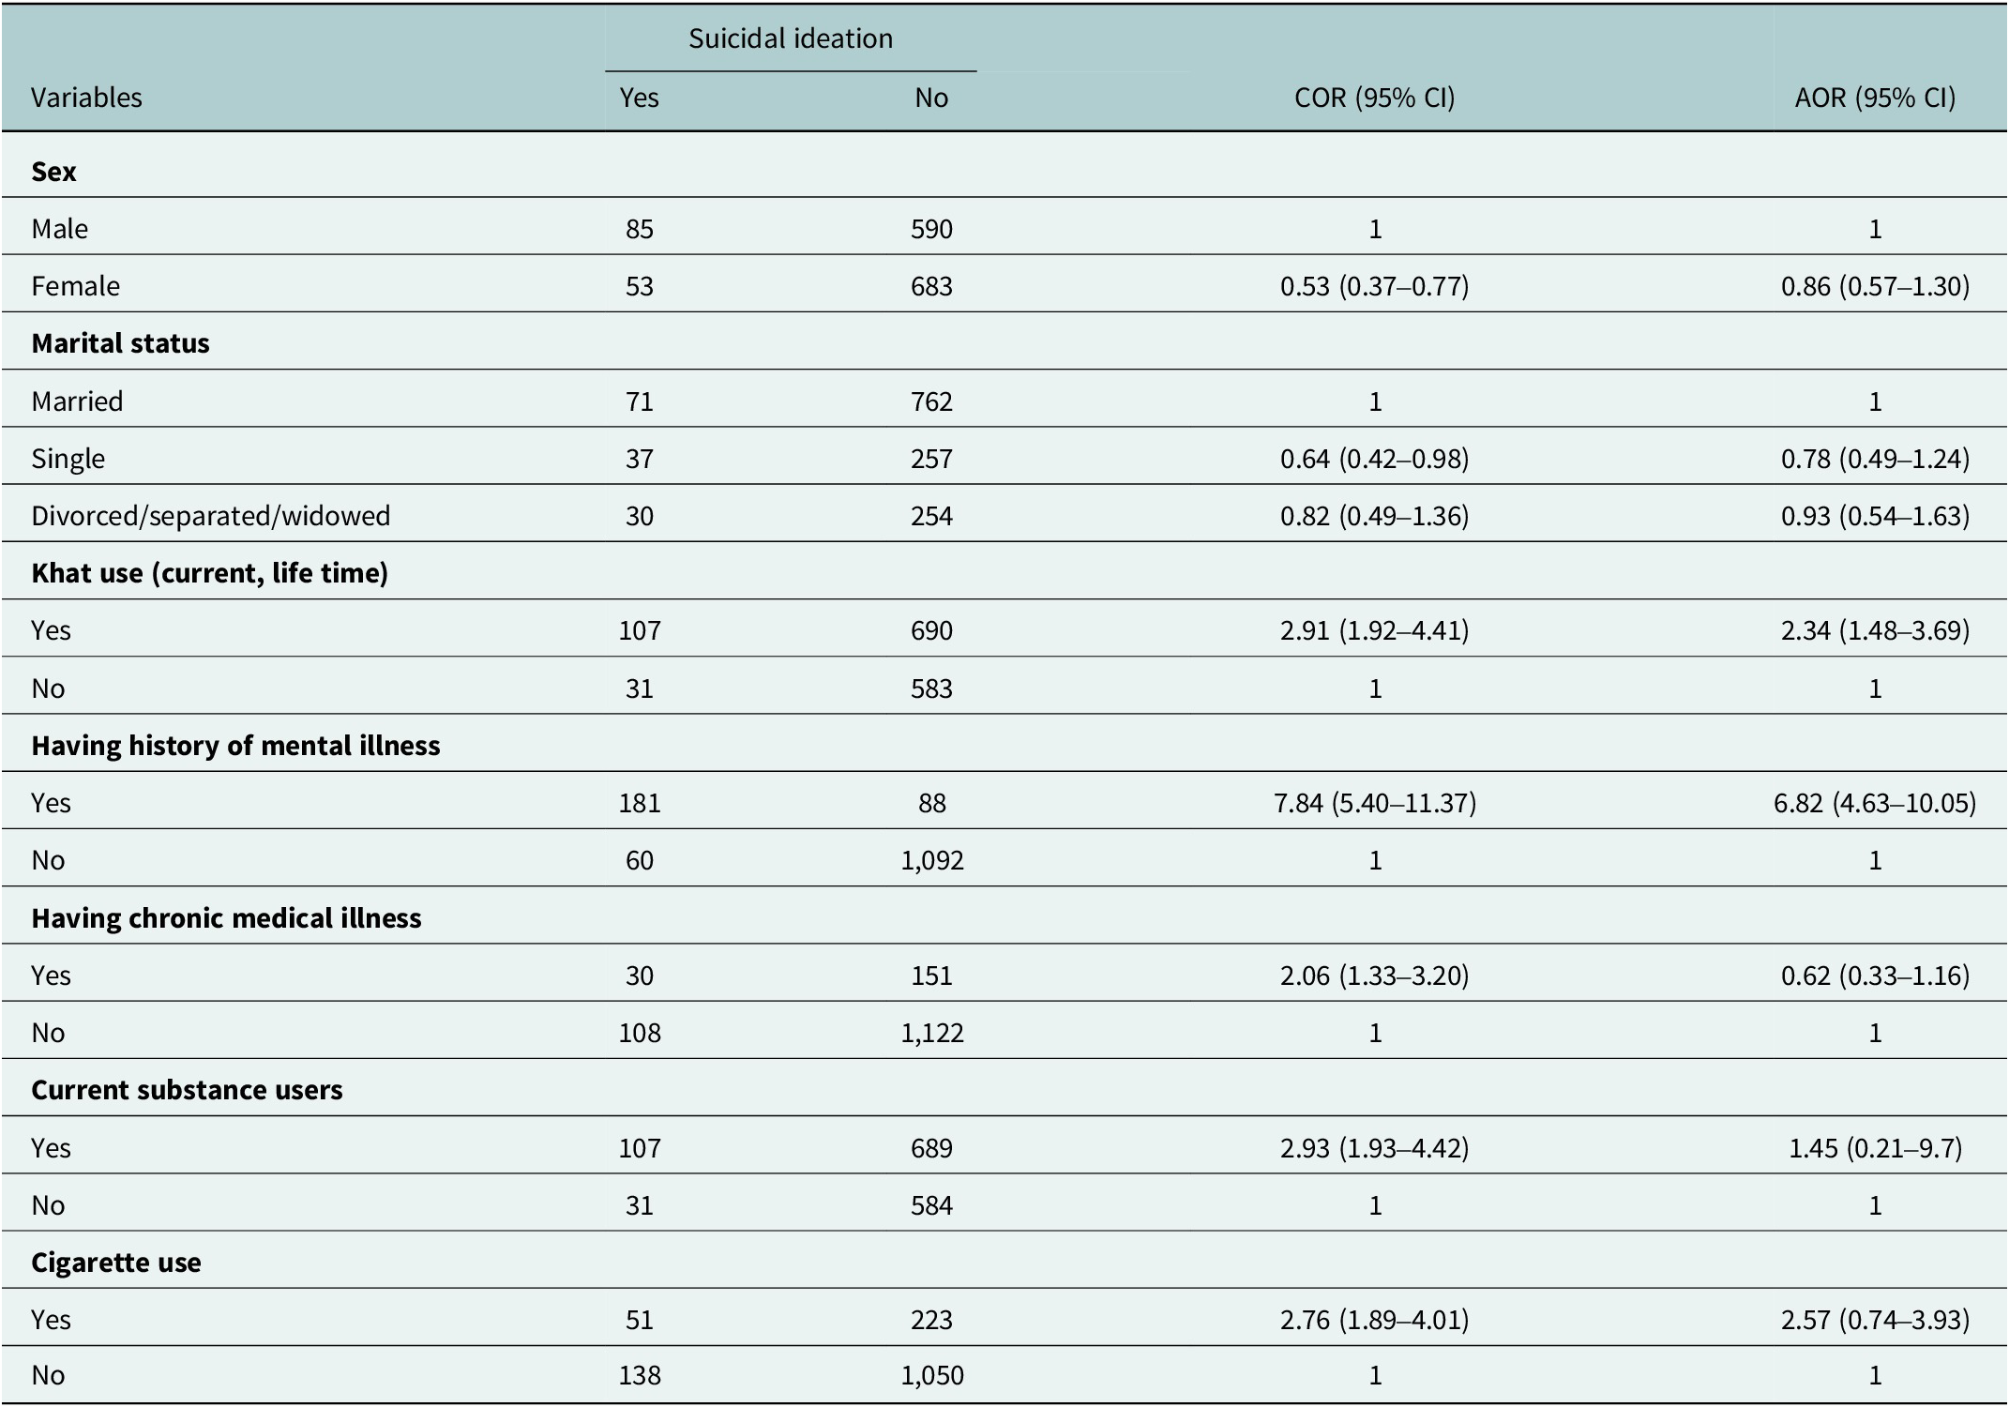2009x1407 pixels.
Task: Select the COR value 0.53 (0.37–0.77)
Action: (x=1374, y=286)
